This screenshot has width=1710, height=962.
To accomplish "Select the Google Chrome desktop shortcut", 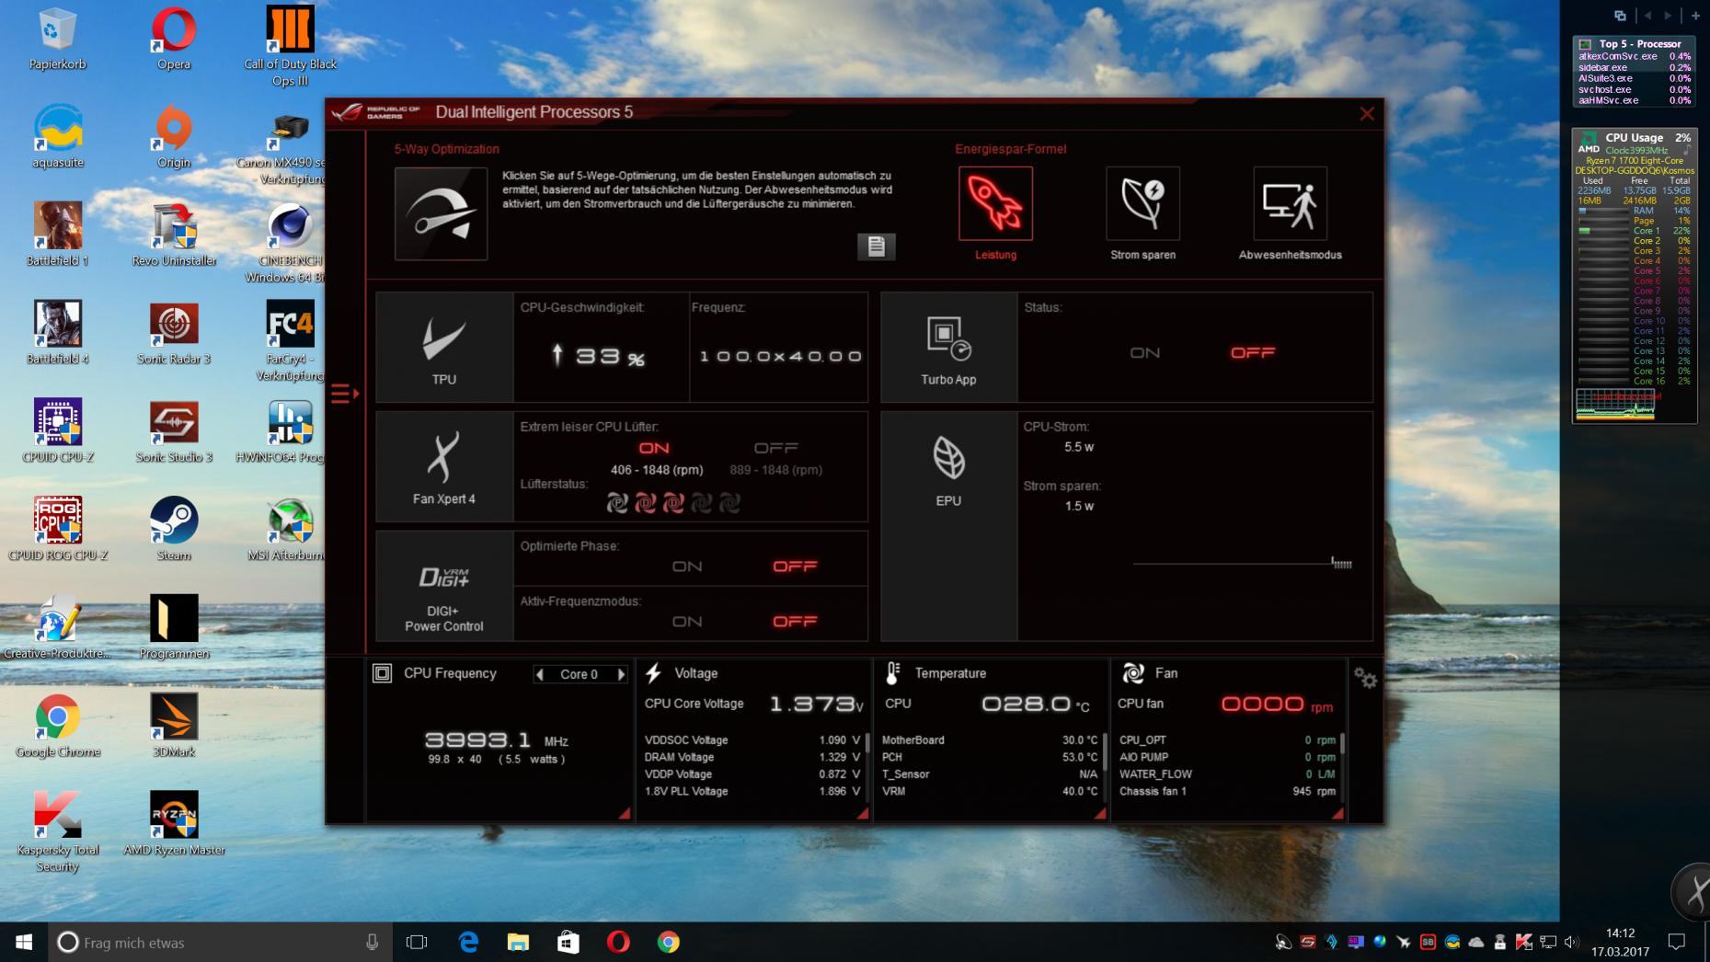I will pyautogui.click(x=57, y=727).
